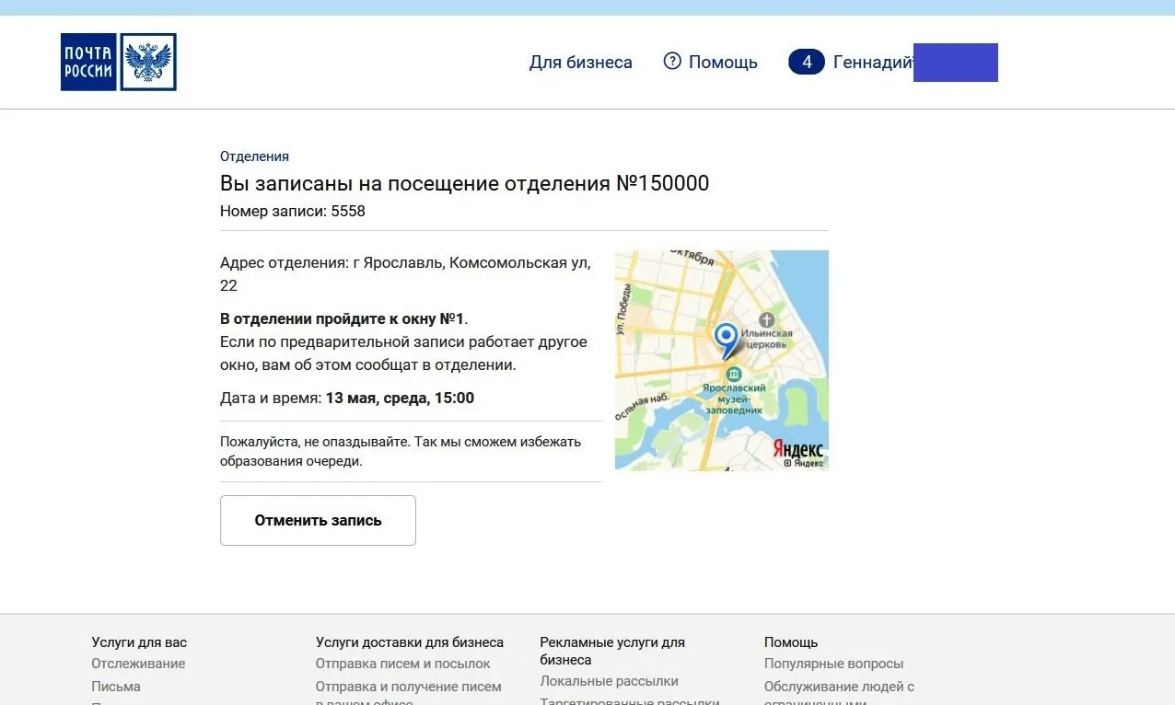
Task: Open notifications badge showing 4
Action: tap(806, 62)
